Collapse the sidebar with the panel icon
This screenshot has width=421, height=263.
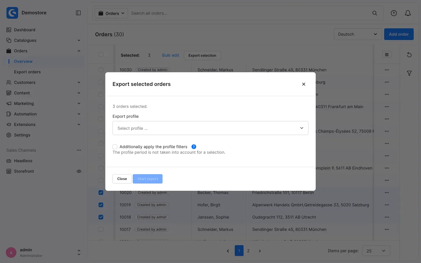click(x=78, y=13)
